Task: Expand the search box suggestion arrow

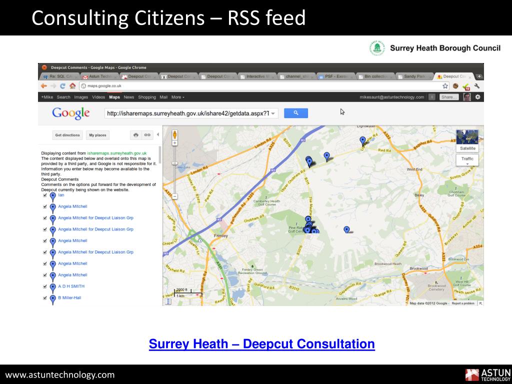Action: click(x=273, y=113)
